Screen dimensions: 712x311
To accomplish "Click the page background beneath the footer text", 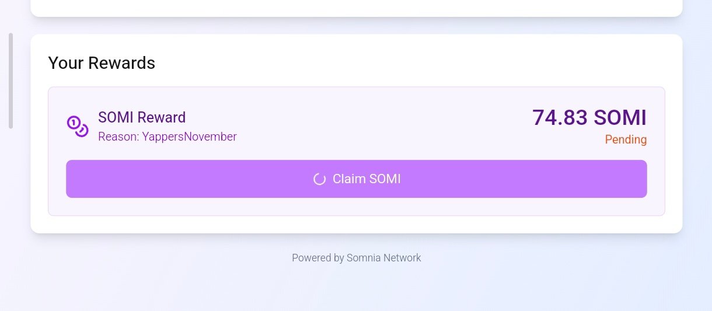I will 356,289.
